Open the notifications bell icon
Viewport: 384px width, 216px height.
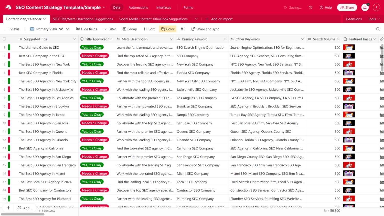pyautogui.click(x=365, y=8)
